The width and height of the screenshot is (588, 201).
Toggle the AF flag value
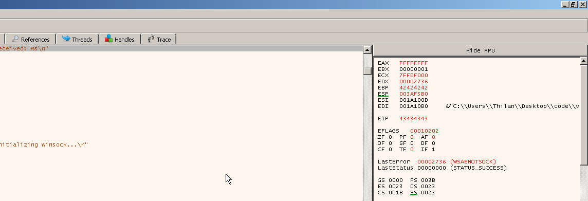(433, 137)
